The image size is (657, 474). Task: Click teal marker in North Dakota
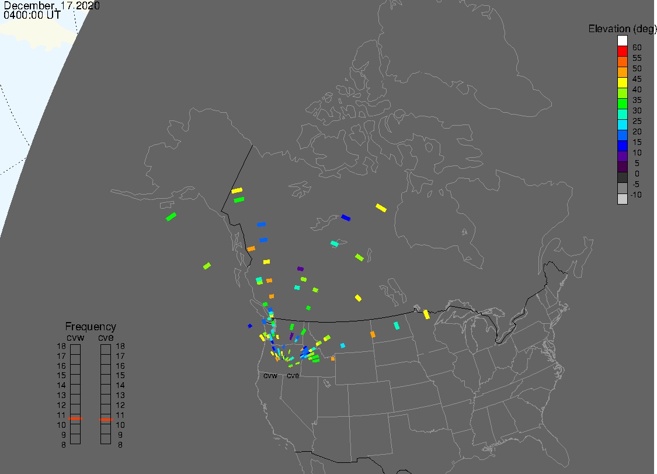pos(397,326)
